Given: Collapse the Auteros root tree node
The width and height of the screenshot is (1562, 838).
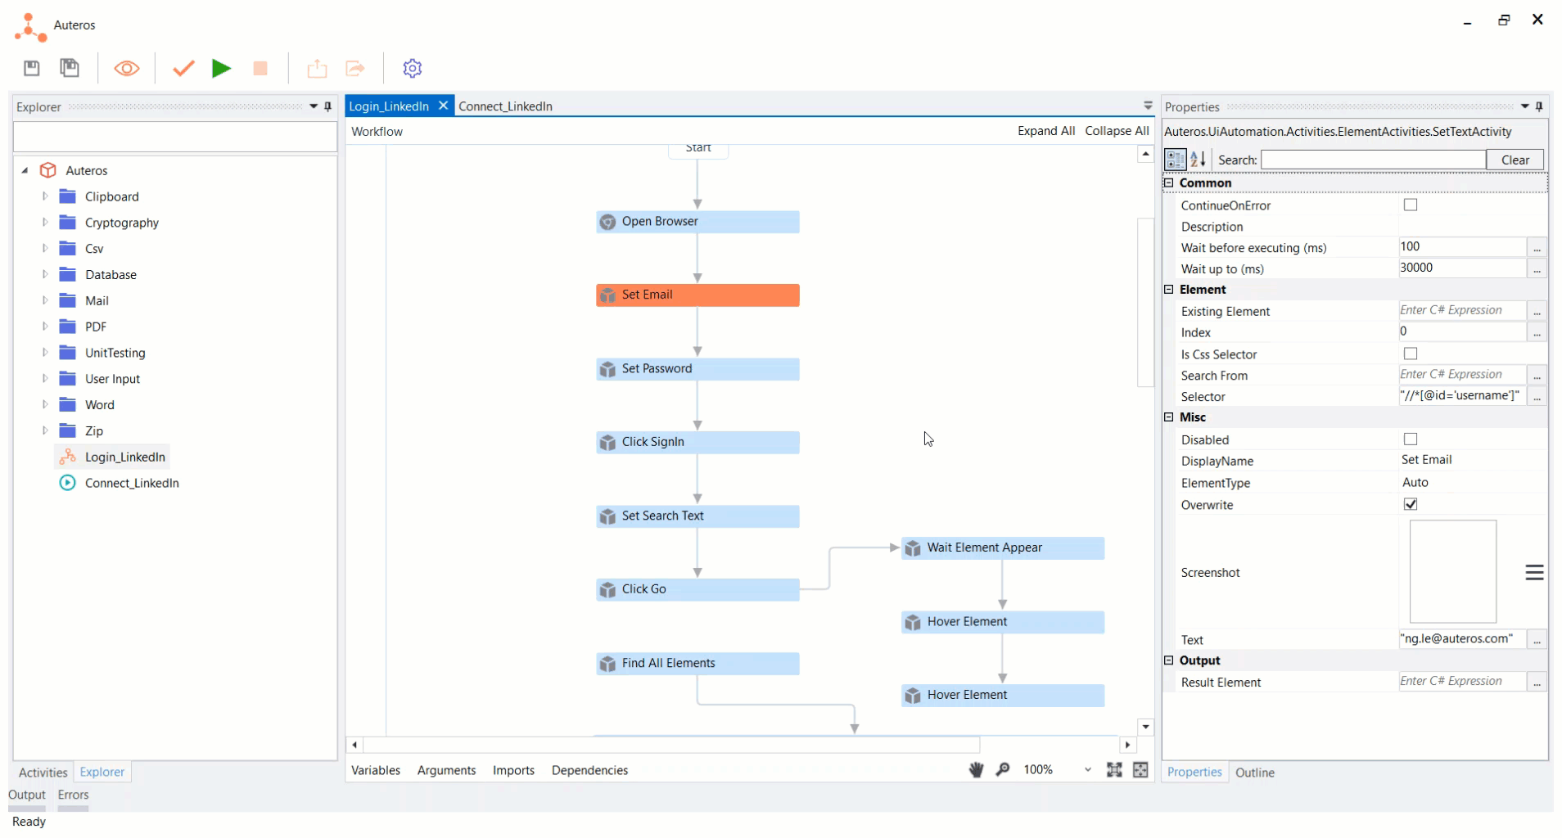Looking at the screenshot, I should click(x=25, y=170).
